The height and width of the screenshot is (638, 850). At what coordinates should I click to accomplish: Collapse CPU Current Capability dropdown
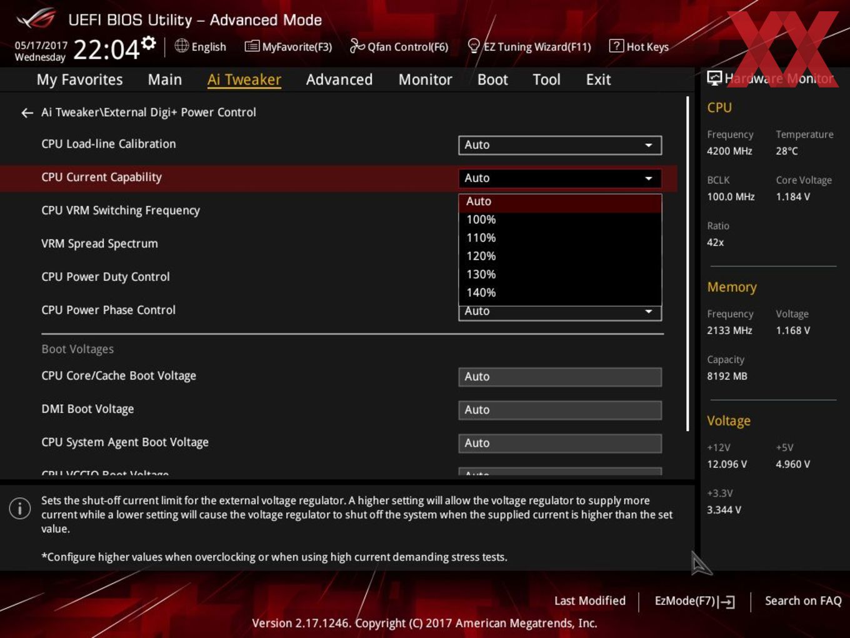coord(560,178)
